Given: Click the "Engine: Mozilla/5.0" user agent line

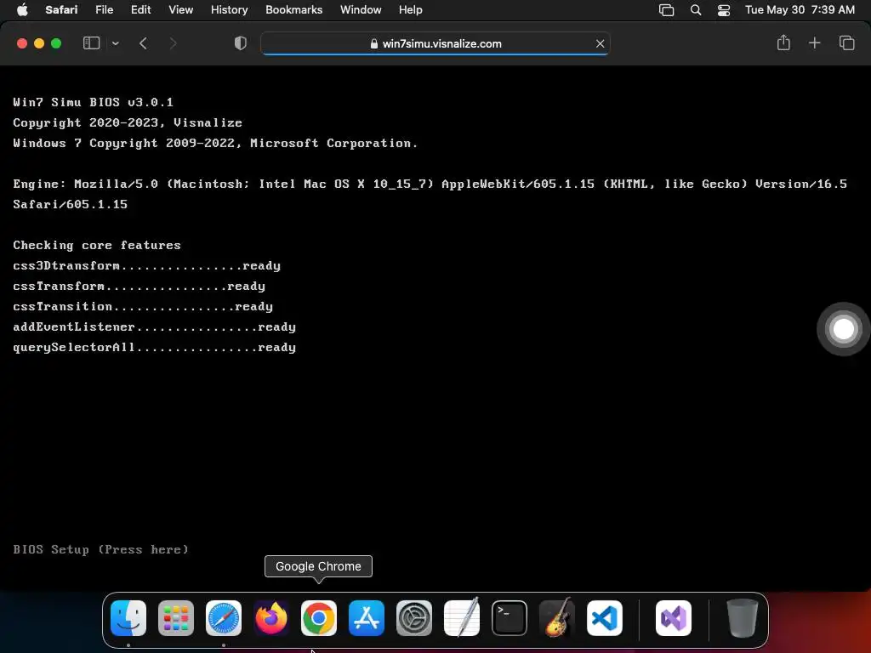Looking at the screenshot, I should [x=430, y=184].
